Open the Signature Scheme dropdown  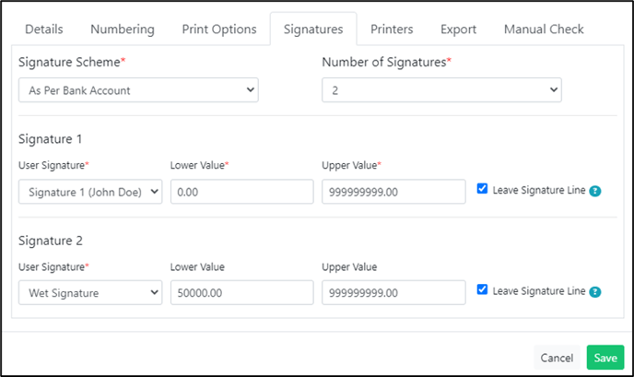(x=138, y=90)
